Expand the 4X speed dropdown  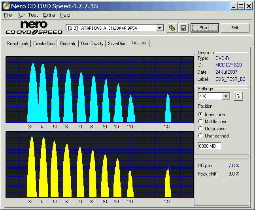226,96
